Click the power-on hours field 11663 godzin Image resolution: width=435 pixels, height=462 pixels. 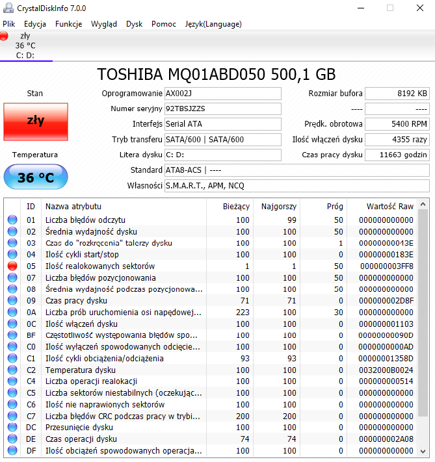(397, 155)
